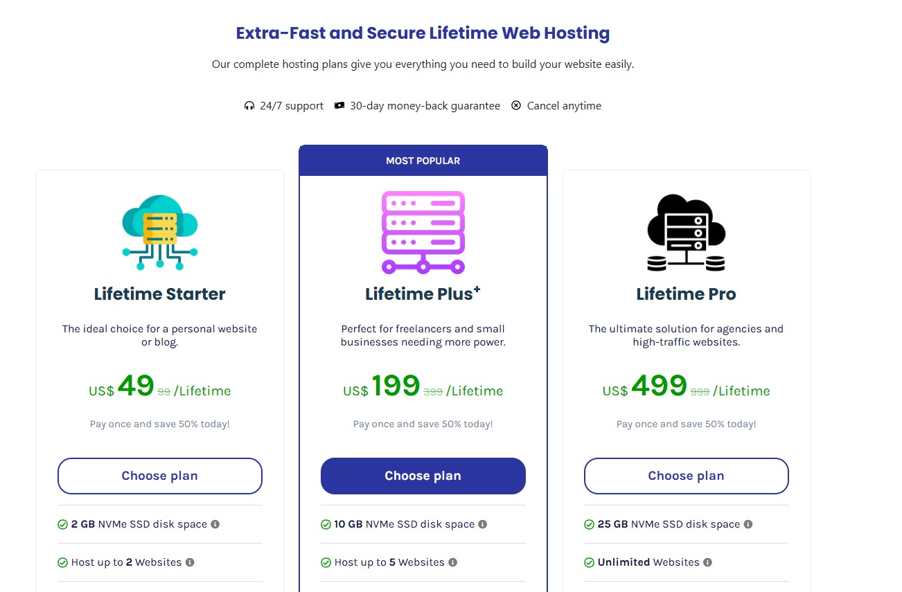Click the Lifetime Starter cloud server icon
The height and width of the screenshot is (592, 902).
[160, 232]
